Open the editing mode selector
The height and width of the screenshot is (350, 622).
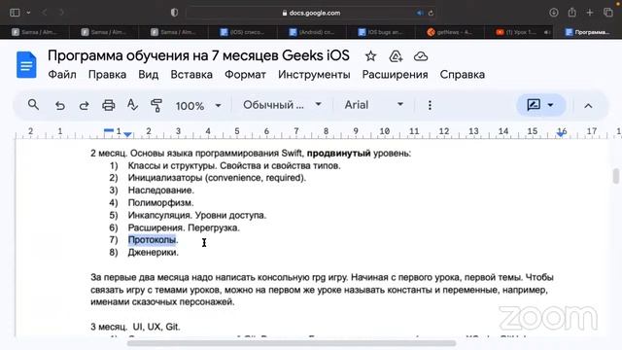(540, 105)
